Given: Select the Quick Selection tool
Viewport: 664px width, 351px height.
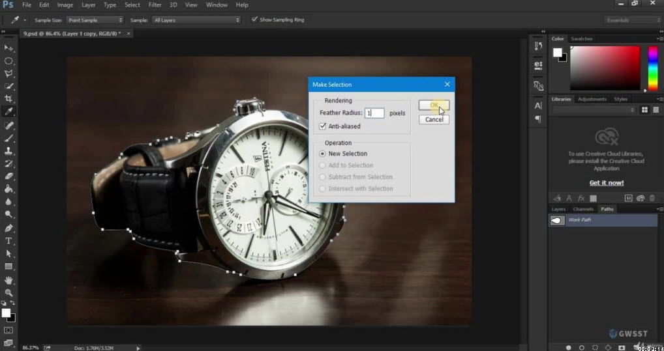Looking at the screenshot, I should (x=8, y=86).
